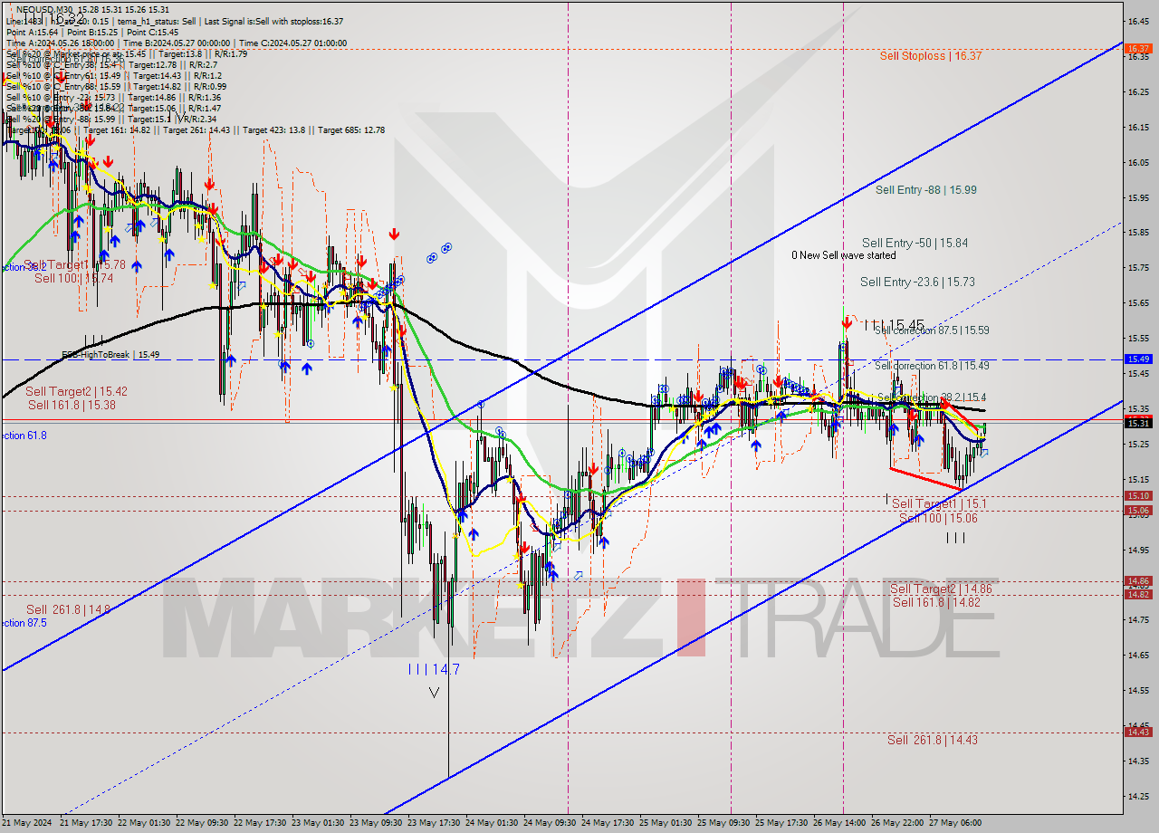Click the orange 16.37 price tag on the axis

[x=1137, y=48]
